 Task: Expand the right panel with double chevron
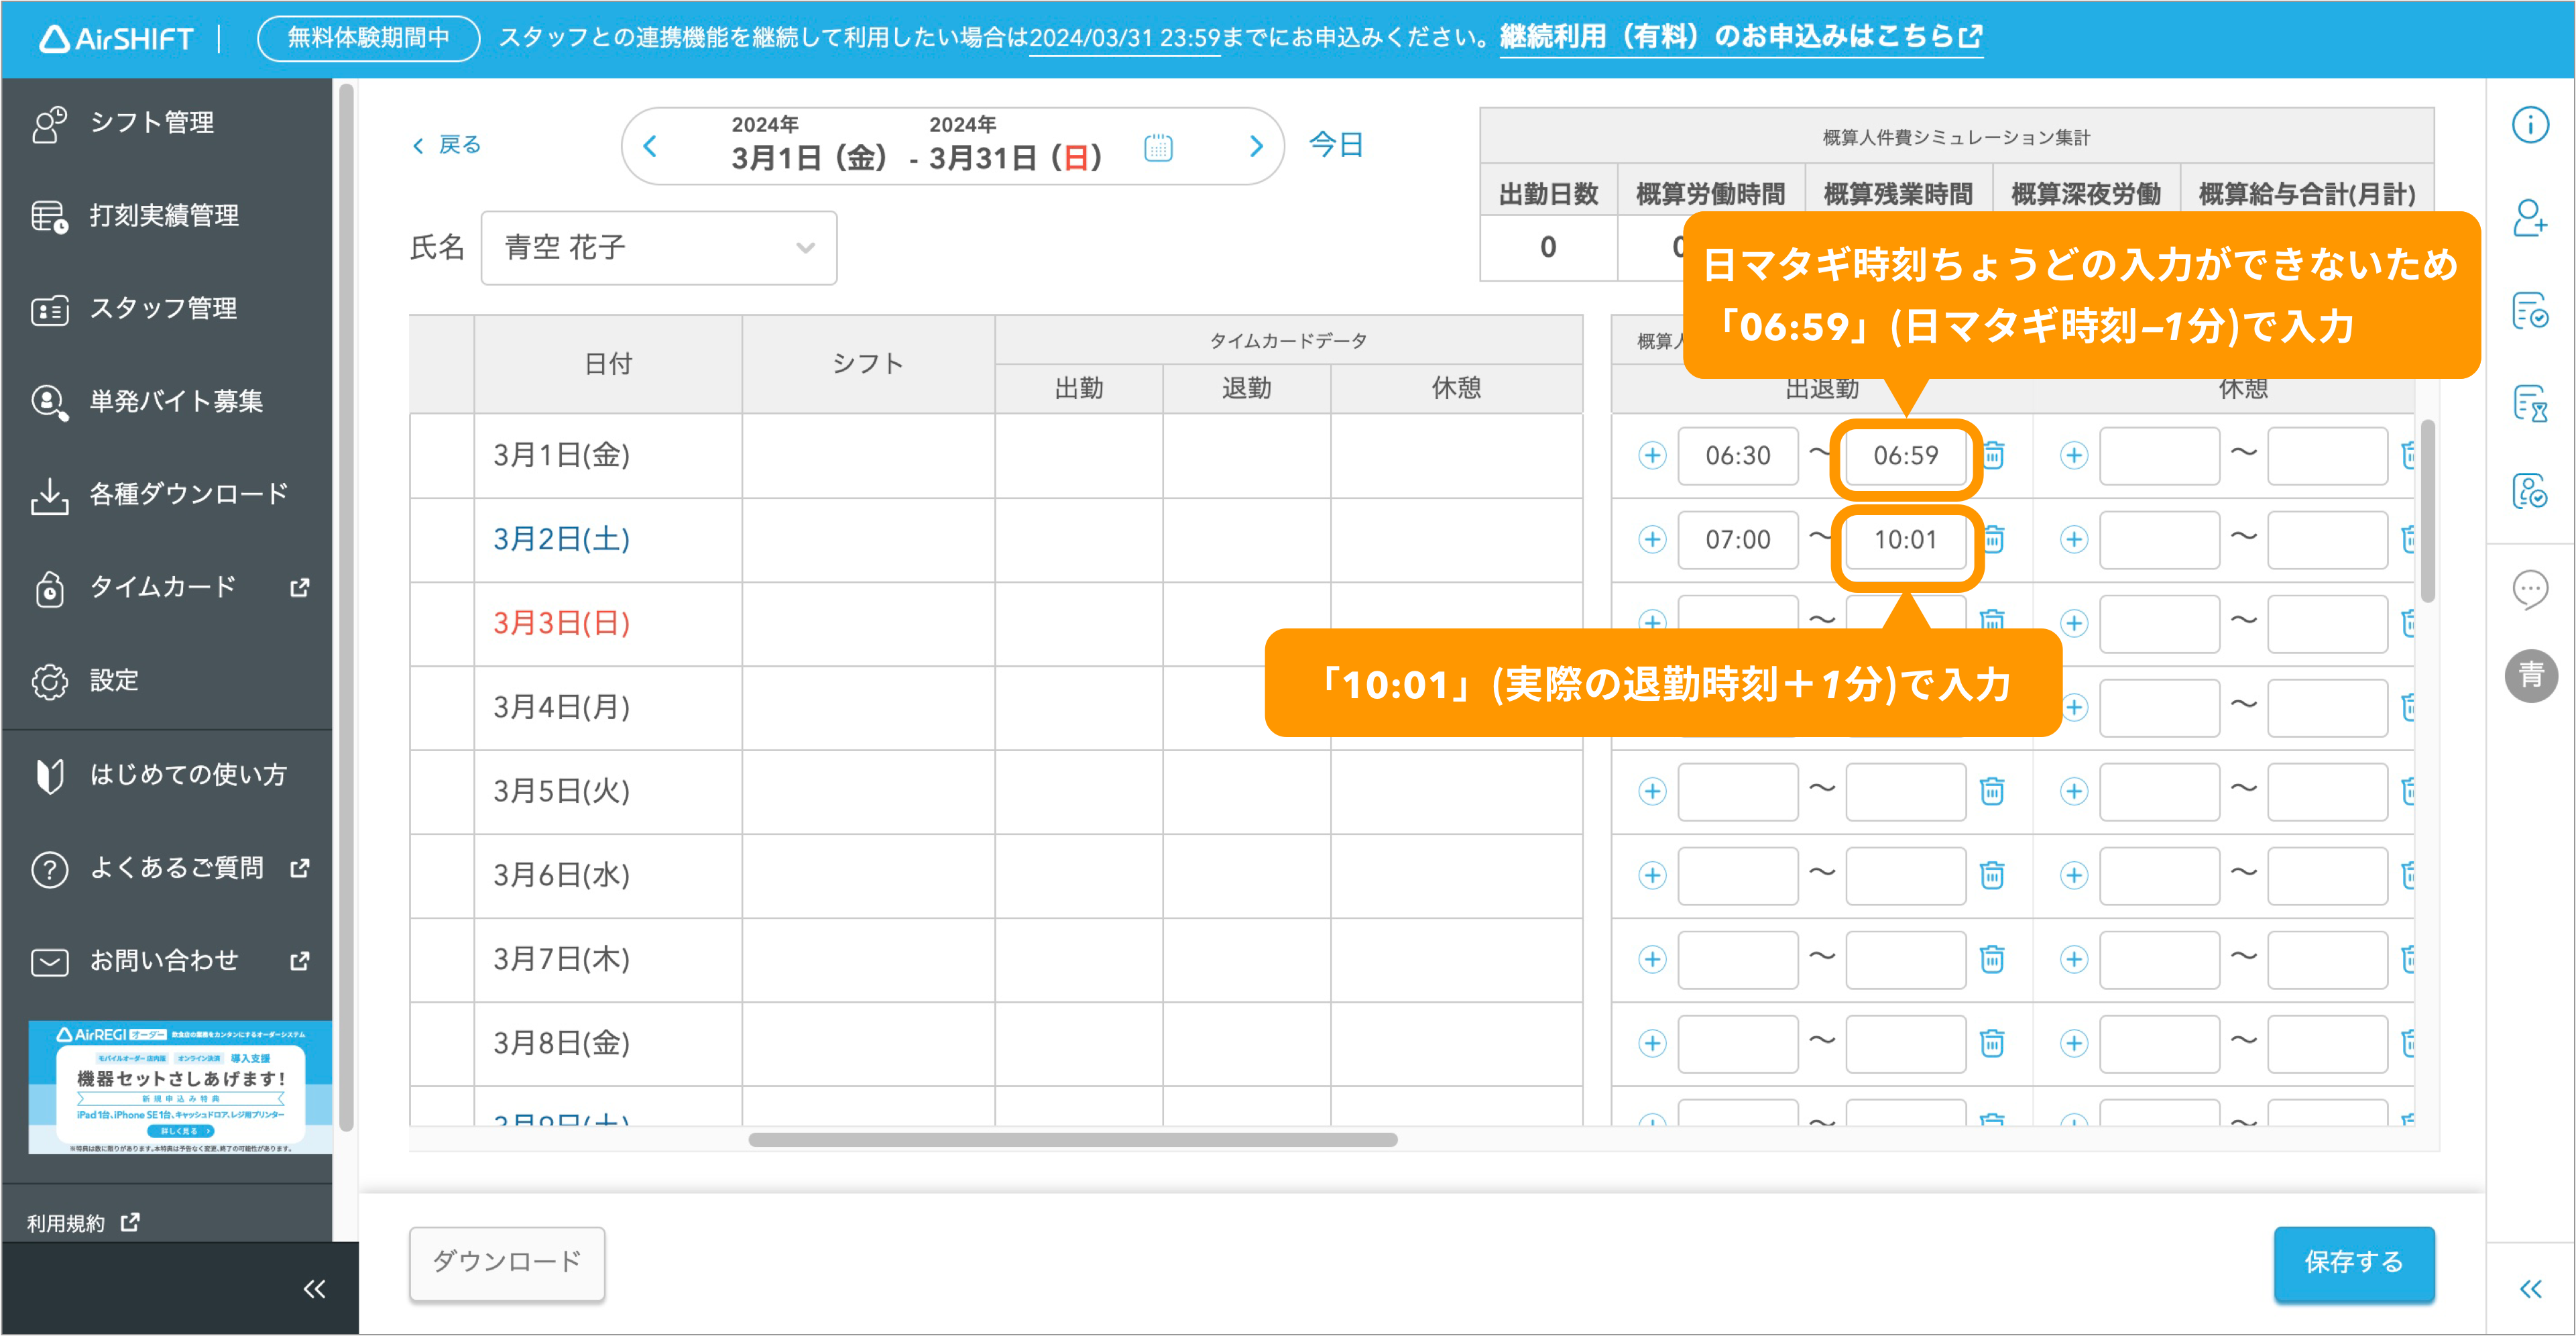[x=2530, y=1289]
